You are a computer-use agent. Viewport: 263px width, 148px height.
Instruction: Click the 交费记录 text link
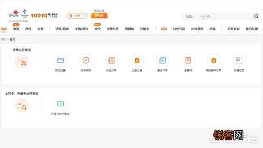pyautogui.click(x=239, y=70)
